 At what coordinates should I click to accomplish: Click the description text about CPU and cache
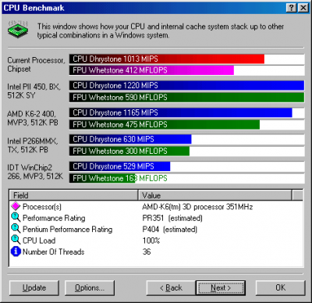pos(161,30)
